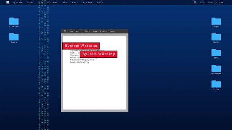Viewport: 232px width, 130px height.
Task: Open the Mail menu
Action: (75, 3)
